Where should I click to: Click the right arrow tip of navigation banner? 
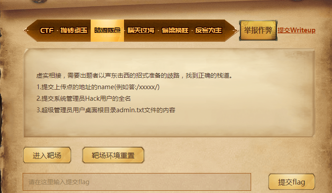(x=235, y=31)
